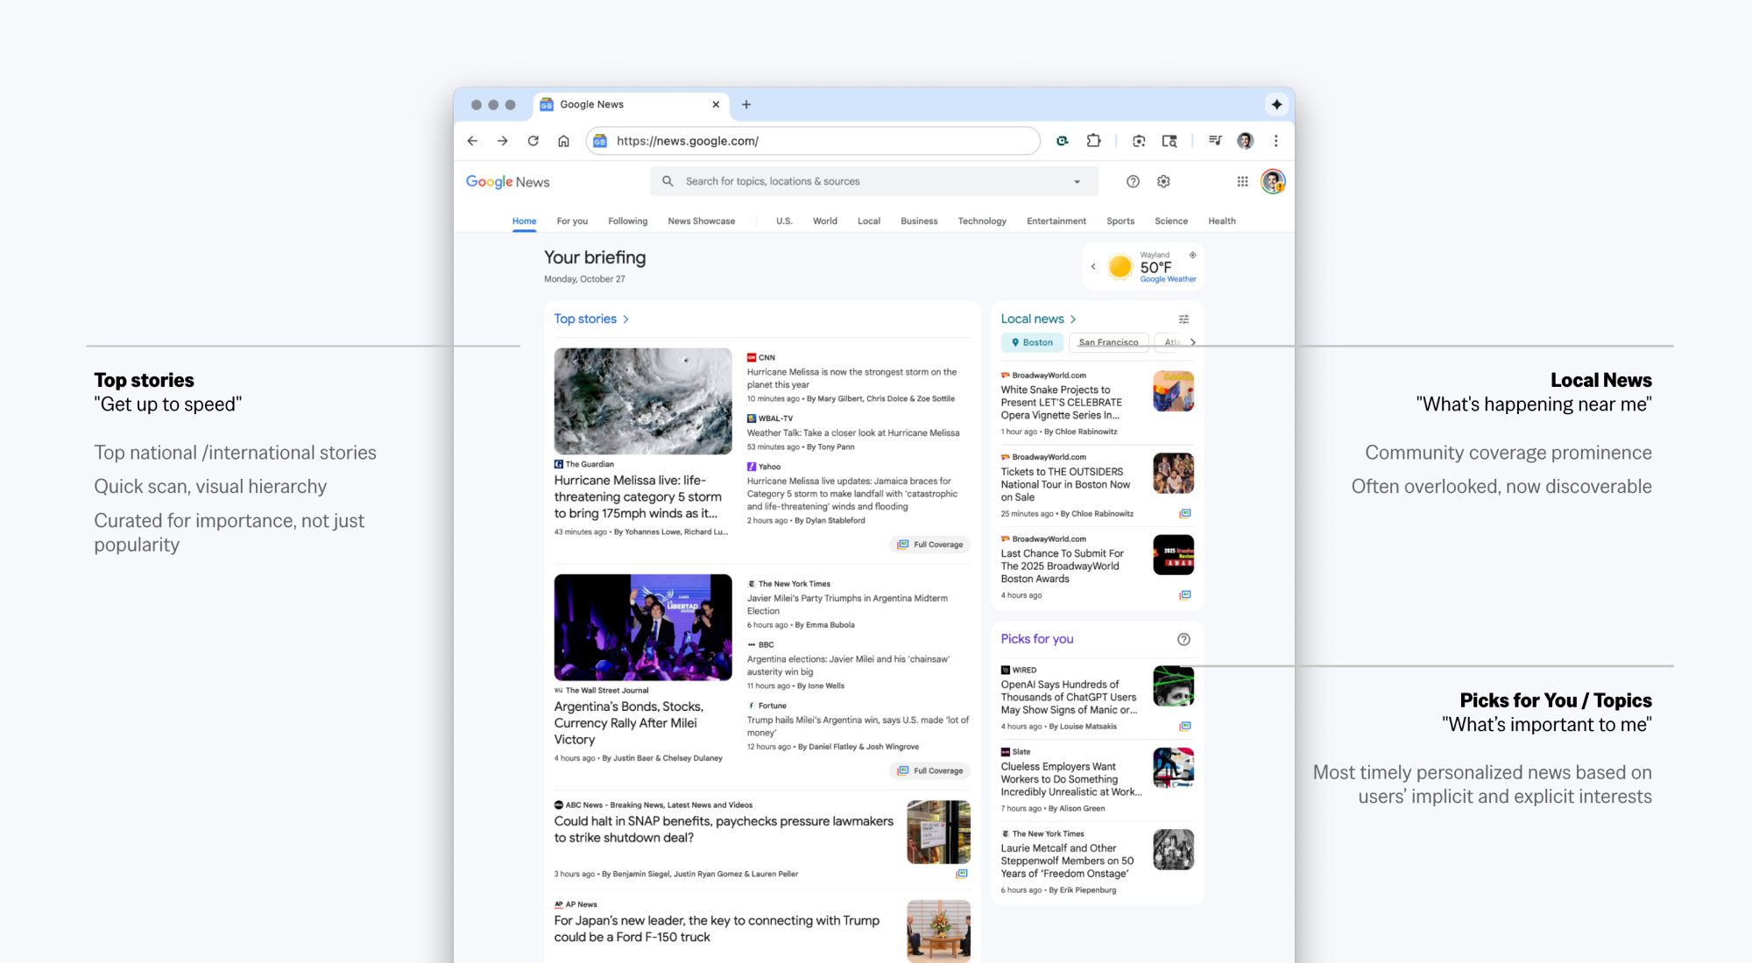The image size is (1752, 963).
Task: Click the weather location detect icon
Action: (1192, 255)
